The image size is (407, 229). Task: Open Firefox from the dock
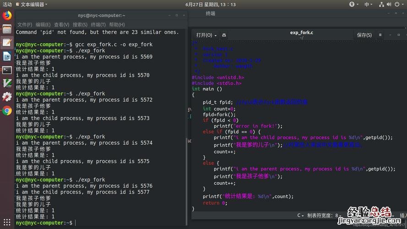pyautogui.click(x=7, y=15)
